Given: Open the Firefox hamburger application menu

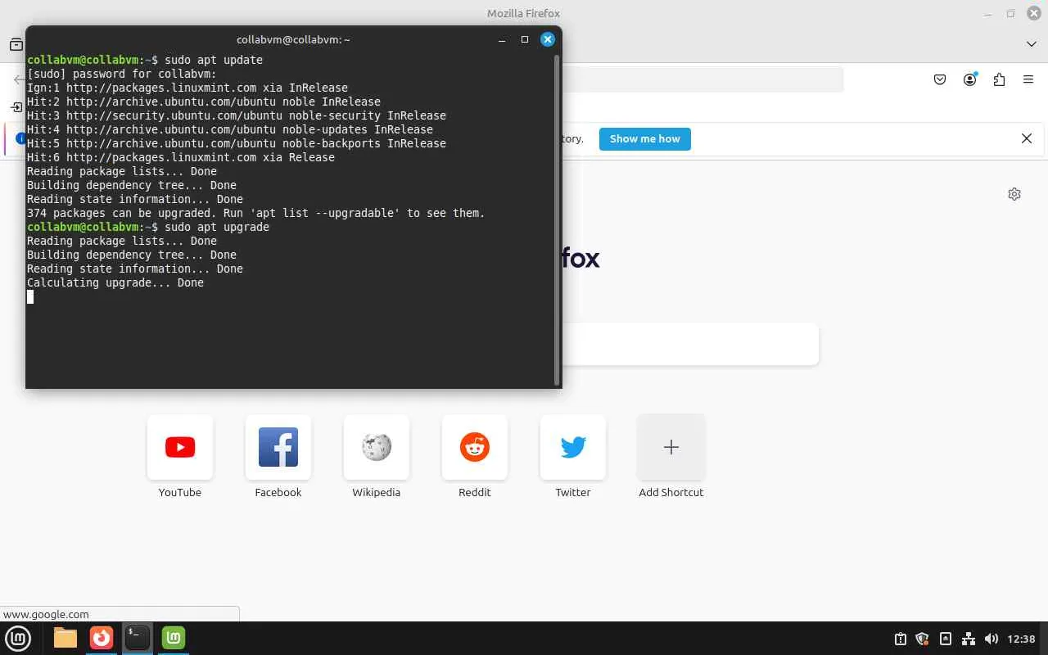Looking at the screenshot, I should coord(1028,79).
